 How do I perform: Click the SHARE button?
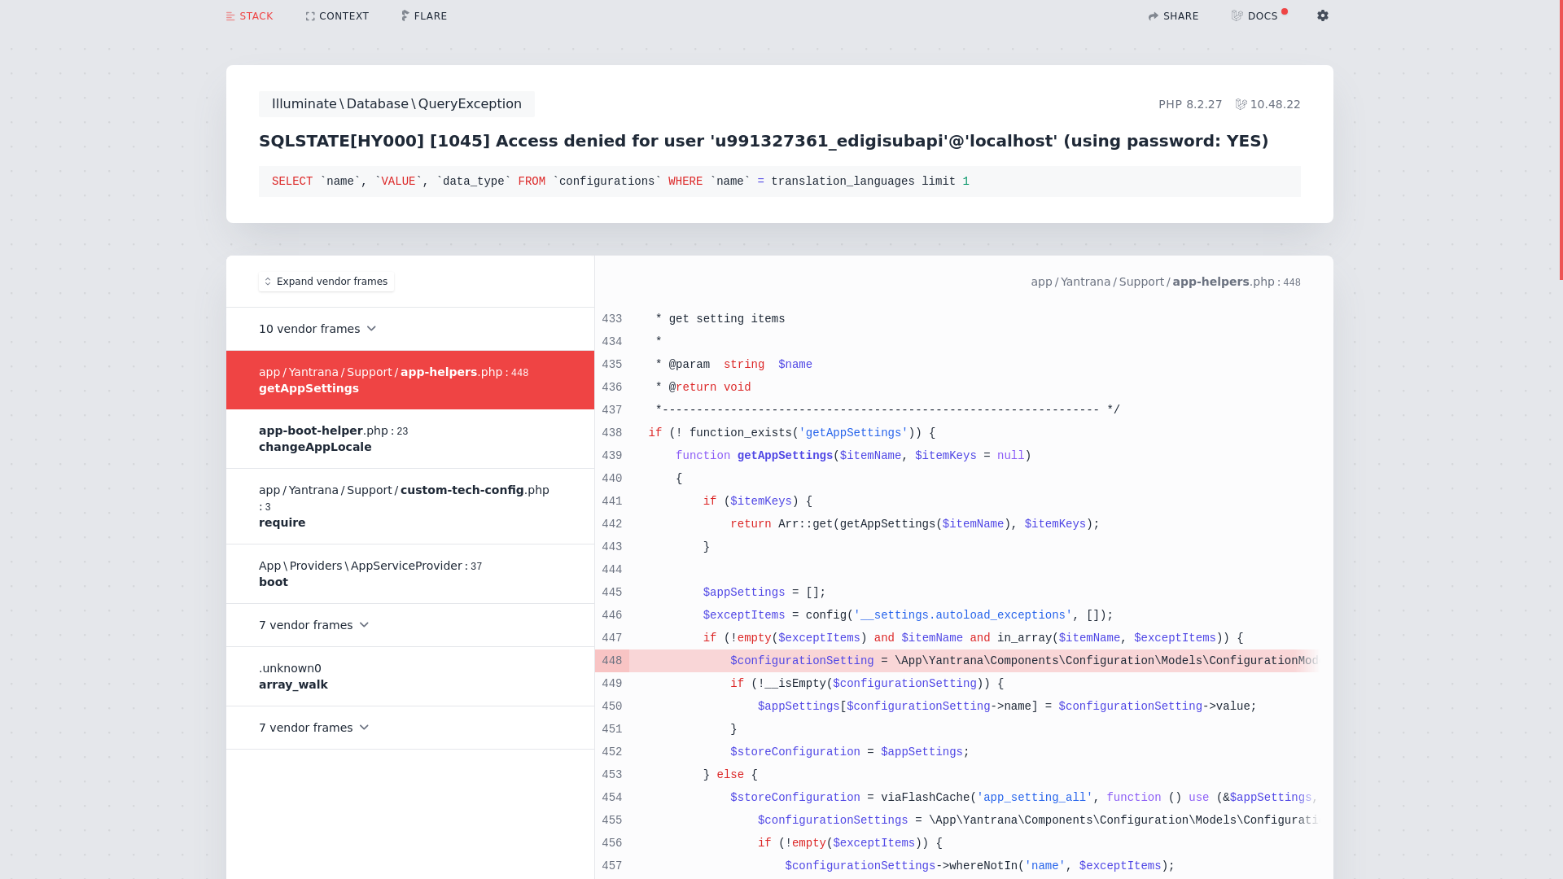[x=1173, y=16]
